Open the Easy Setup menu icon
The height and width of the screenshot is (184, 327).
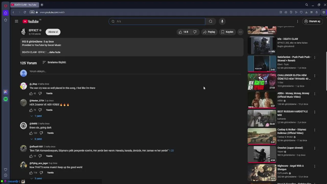[x=311, y=12]
